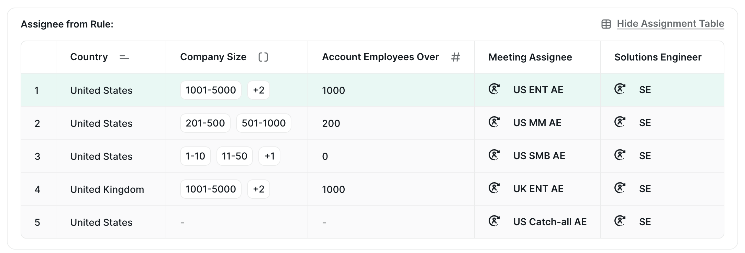This screenshot has height=253, width=745.
Task: Click the round-robin icon beside UK ENT AE
Action: (494, 188)
